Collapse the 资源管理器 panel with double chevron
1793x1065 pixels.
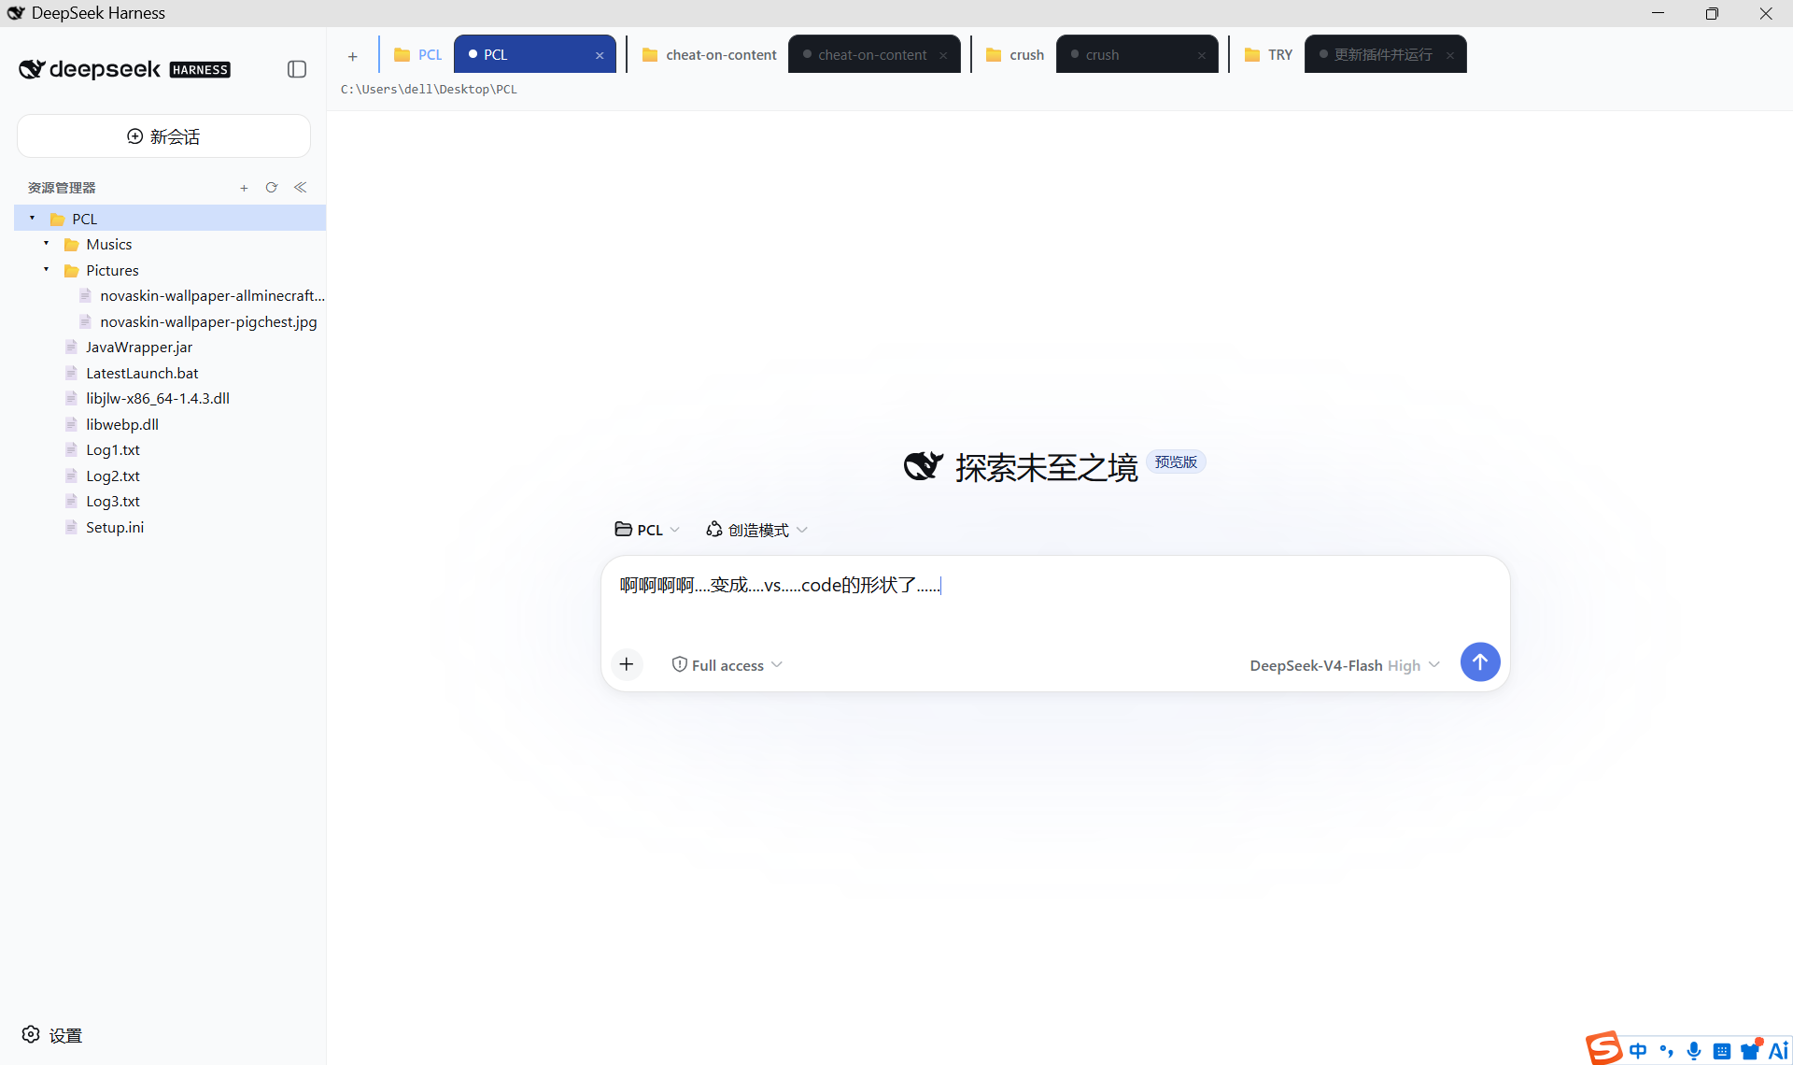click(301, 188)
